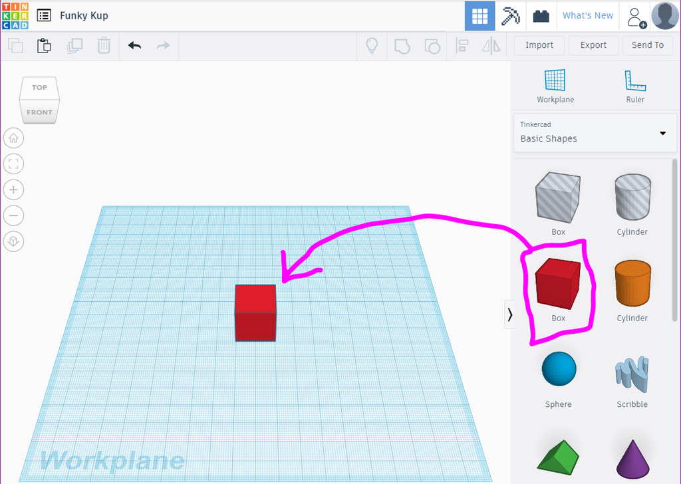Viewport: 681px width, 484px height.
Task: Click Fit all in view button
Action: coord(13,164)
